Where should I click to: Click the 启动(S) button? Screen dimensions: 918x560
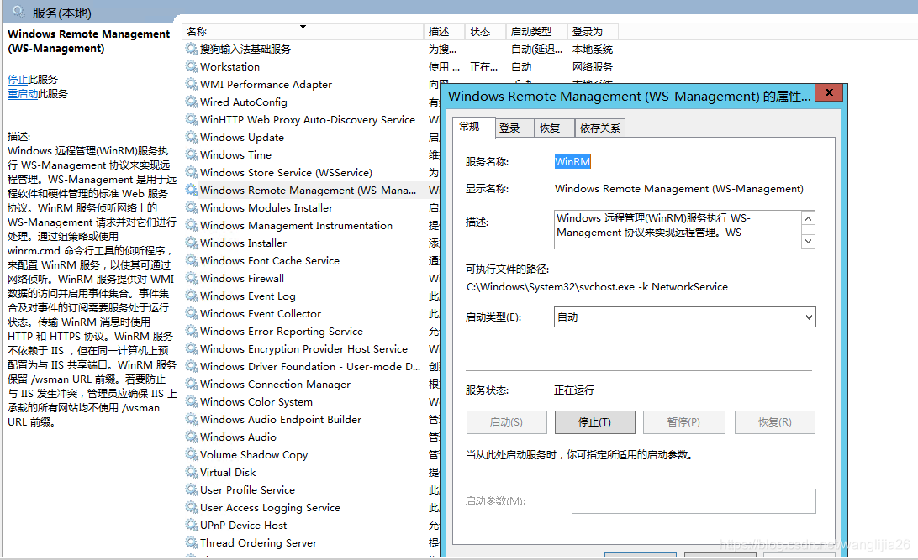tap(506, 422)
